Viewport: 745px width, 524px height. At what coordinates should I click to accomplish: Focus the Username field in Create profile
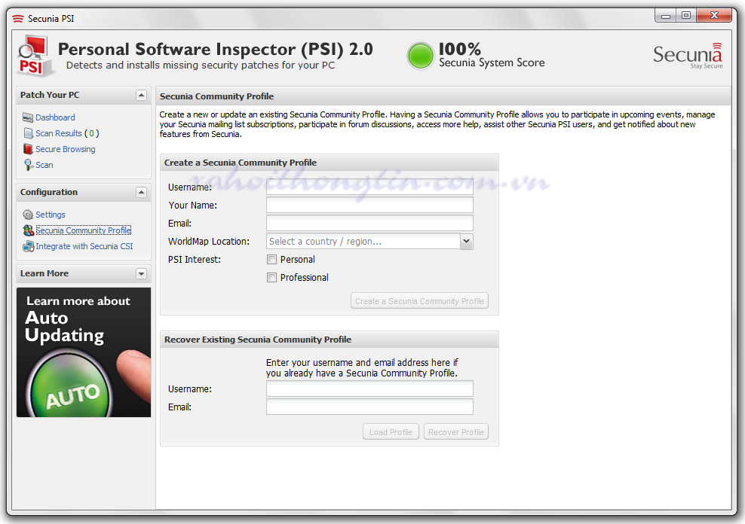[369, 187]
